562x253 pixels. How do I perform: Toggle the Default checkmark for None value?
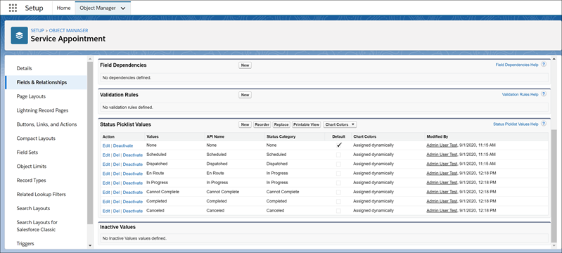pos(339,145)
